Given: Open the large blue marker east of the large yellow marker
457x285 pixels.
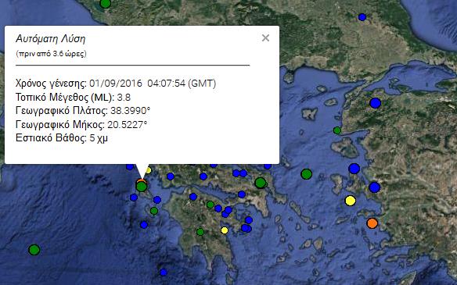Looking at the screenshot, I should coord(375,187).
